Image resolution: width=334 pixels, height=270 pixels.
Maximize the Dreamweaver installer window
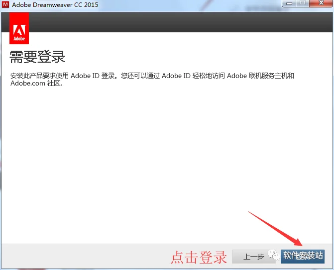pos(303,3)
